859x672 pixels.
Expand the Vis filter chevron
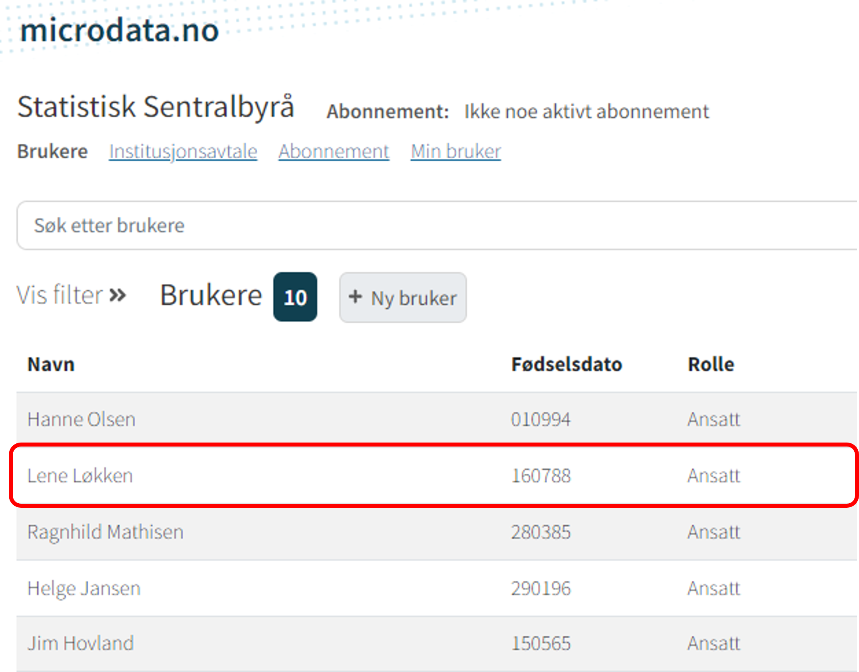pos(118,296)
